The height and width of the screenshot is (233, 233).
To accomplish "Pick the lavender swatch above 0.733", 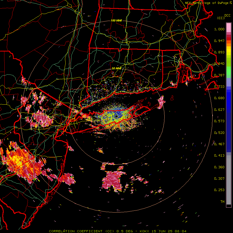I will pyautogui.click(x=229, y=82).
